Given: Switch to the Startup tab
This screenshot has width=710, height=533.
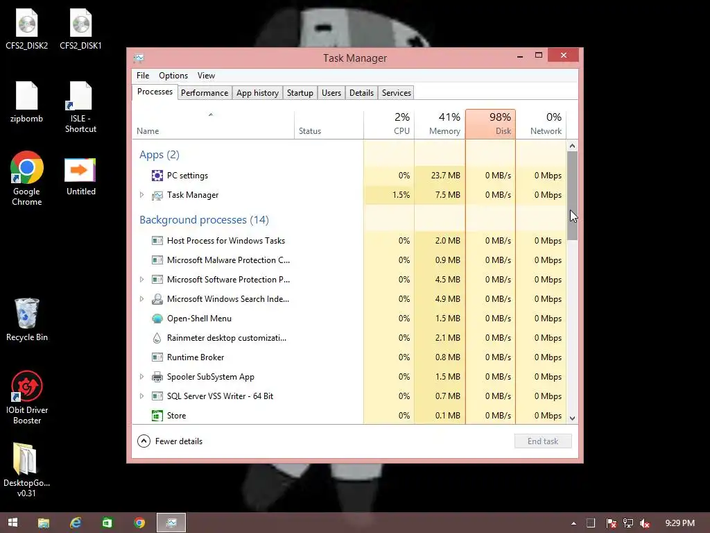Looking at the screenshot, I should [300, 93].
